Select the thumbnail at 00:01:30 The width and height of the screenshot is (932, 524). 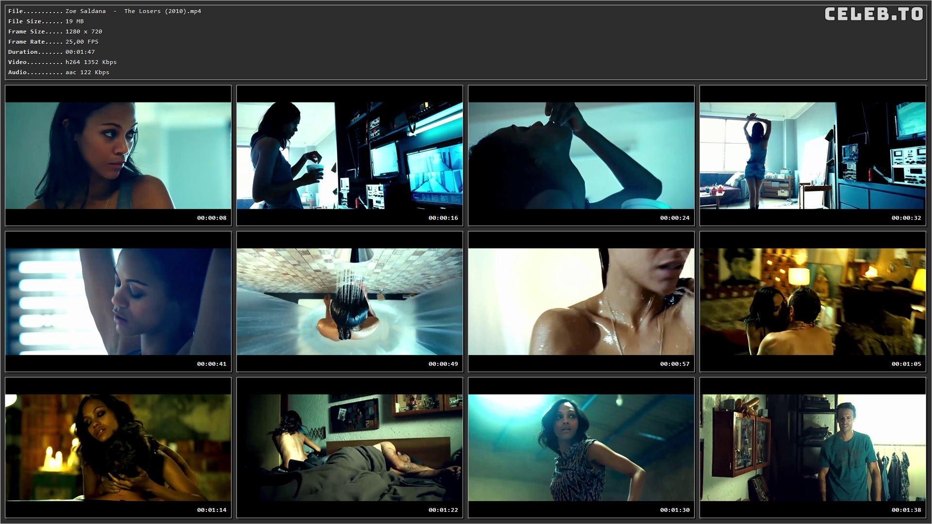581,447
